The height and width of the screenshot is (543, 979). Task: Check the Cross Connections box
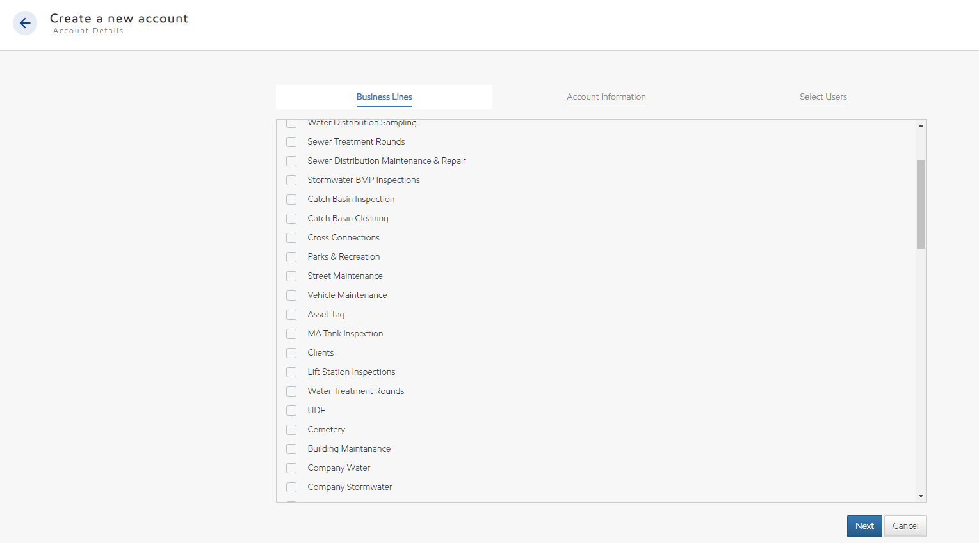pos(291,238)
